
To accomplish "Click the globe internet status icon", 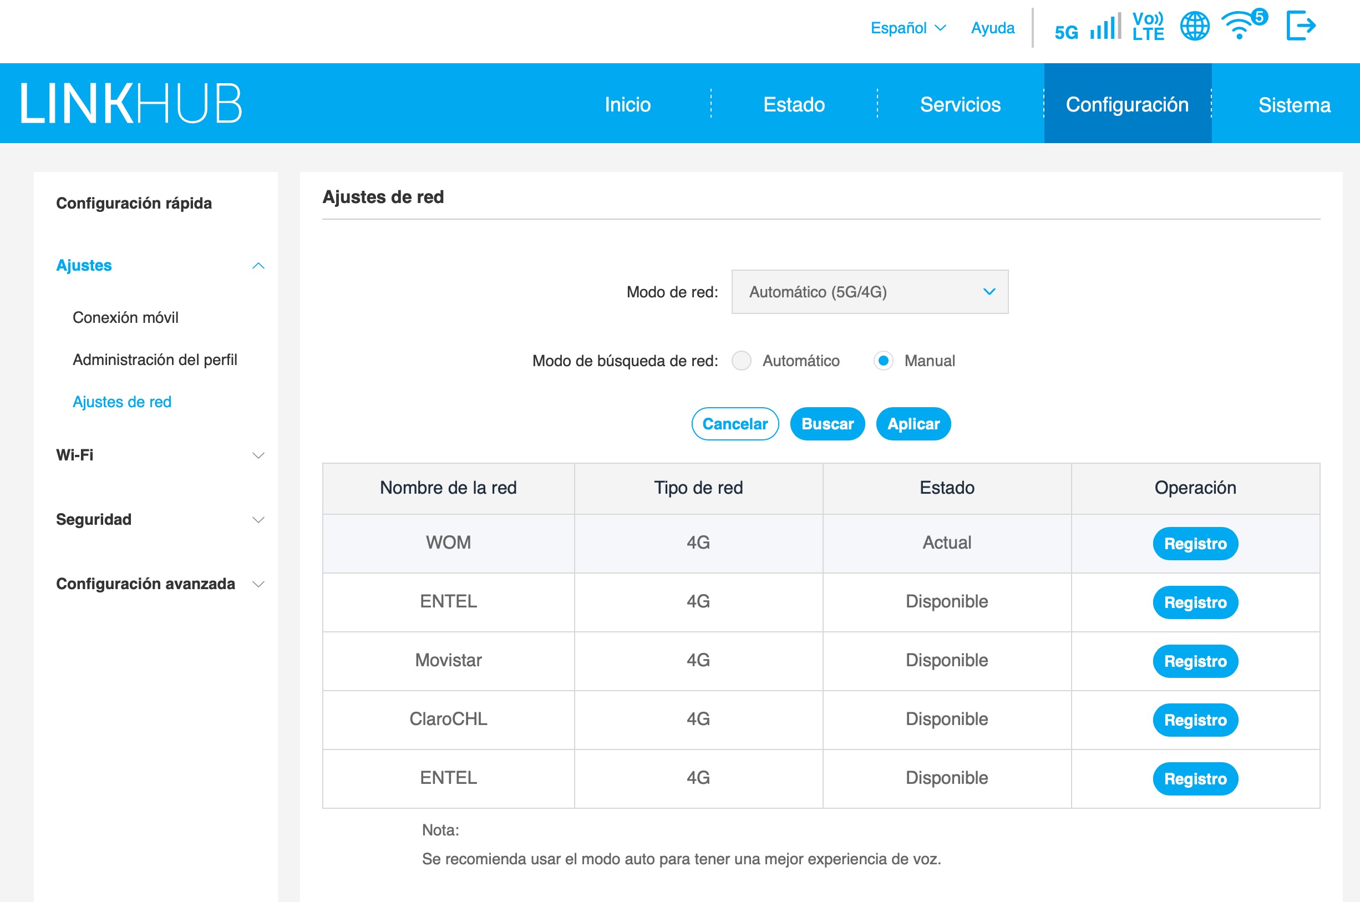I will tap(1194, 27).
